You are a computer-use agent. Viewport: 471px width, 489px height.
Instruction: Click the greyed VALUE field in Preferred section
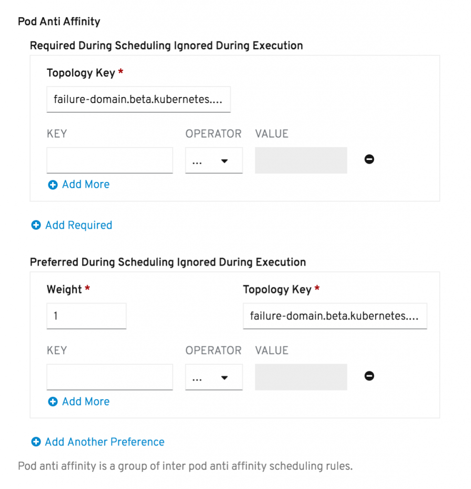pos(301,377)
